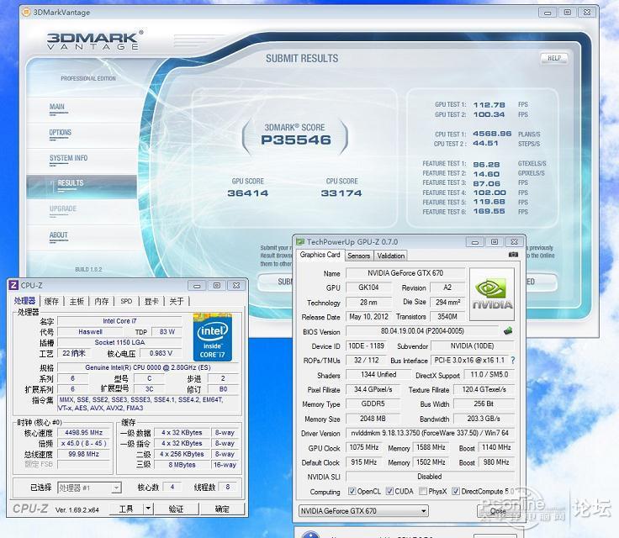619x538 pixels.
Task: Click the 核心速度 4498.95 MHz field
Action: 84,432
